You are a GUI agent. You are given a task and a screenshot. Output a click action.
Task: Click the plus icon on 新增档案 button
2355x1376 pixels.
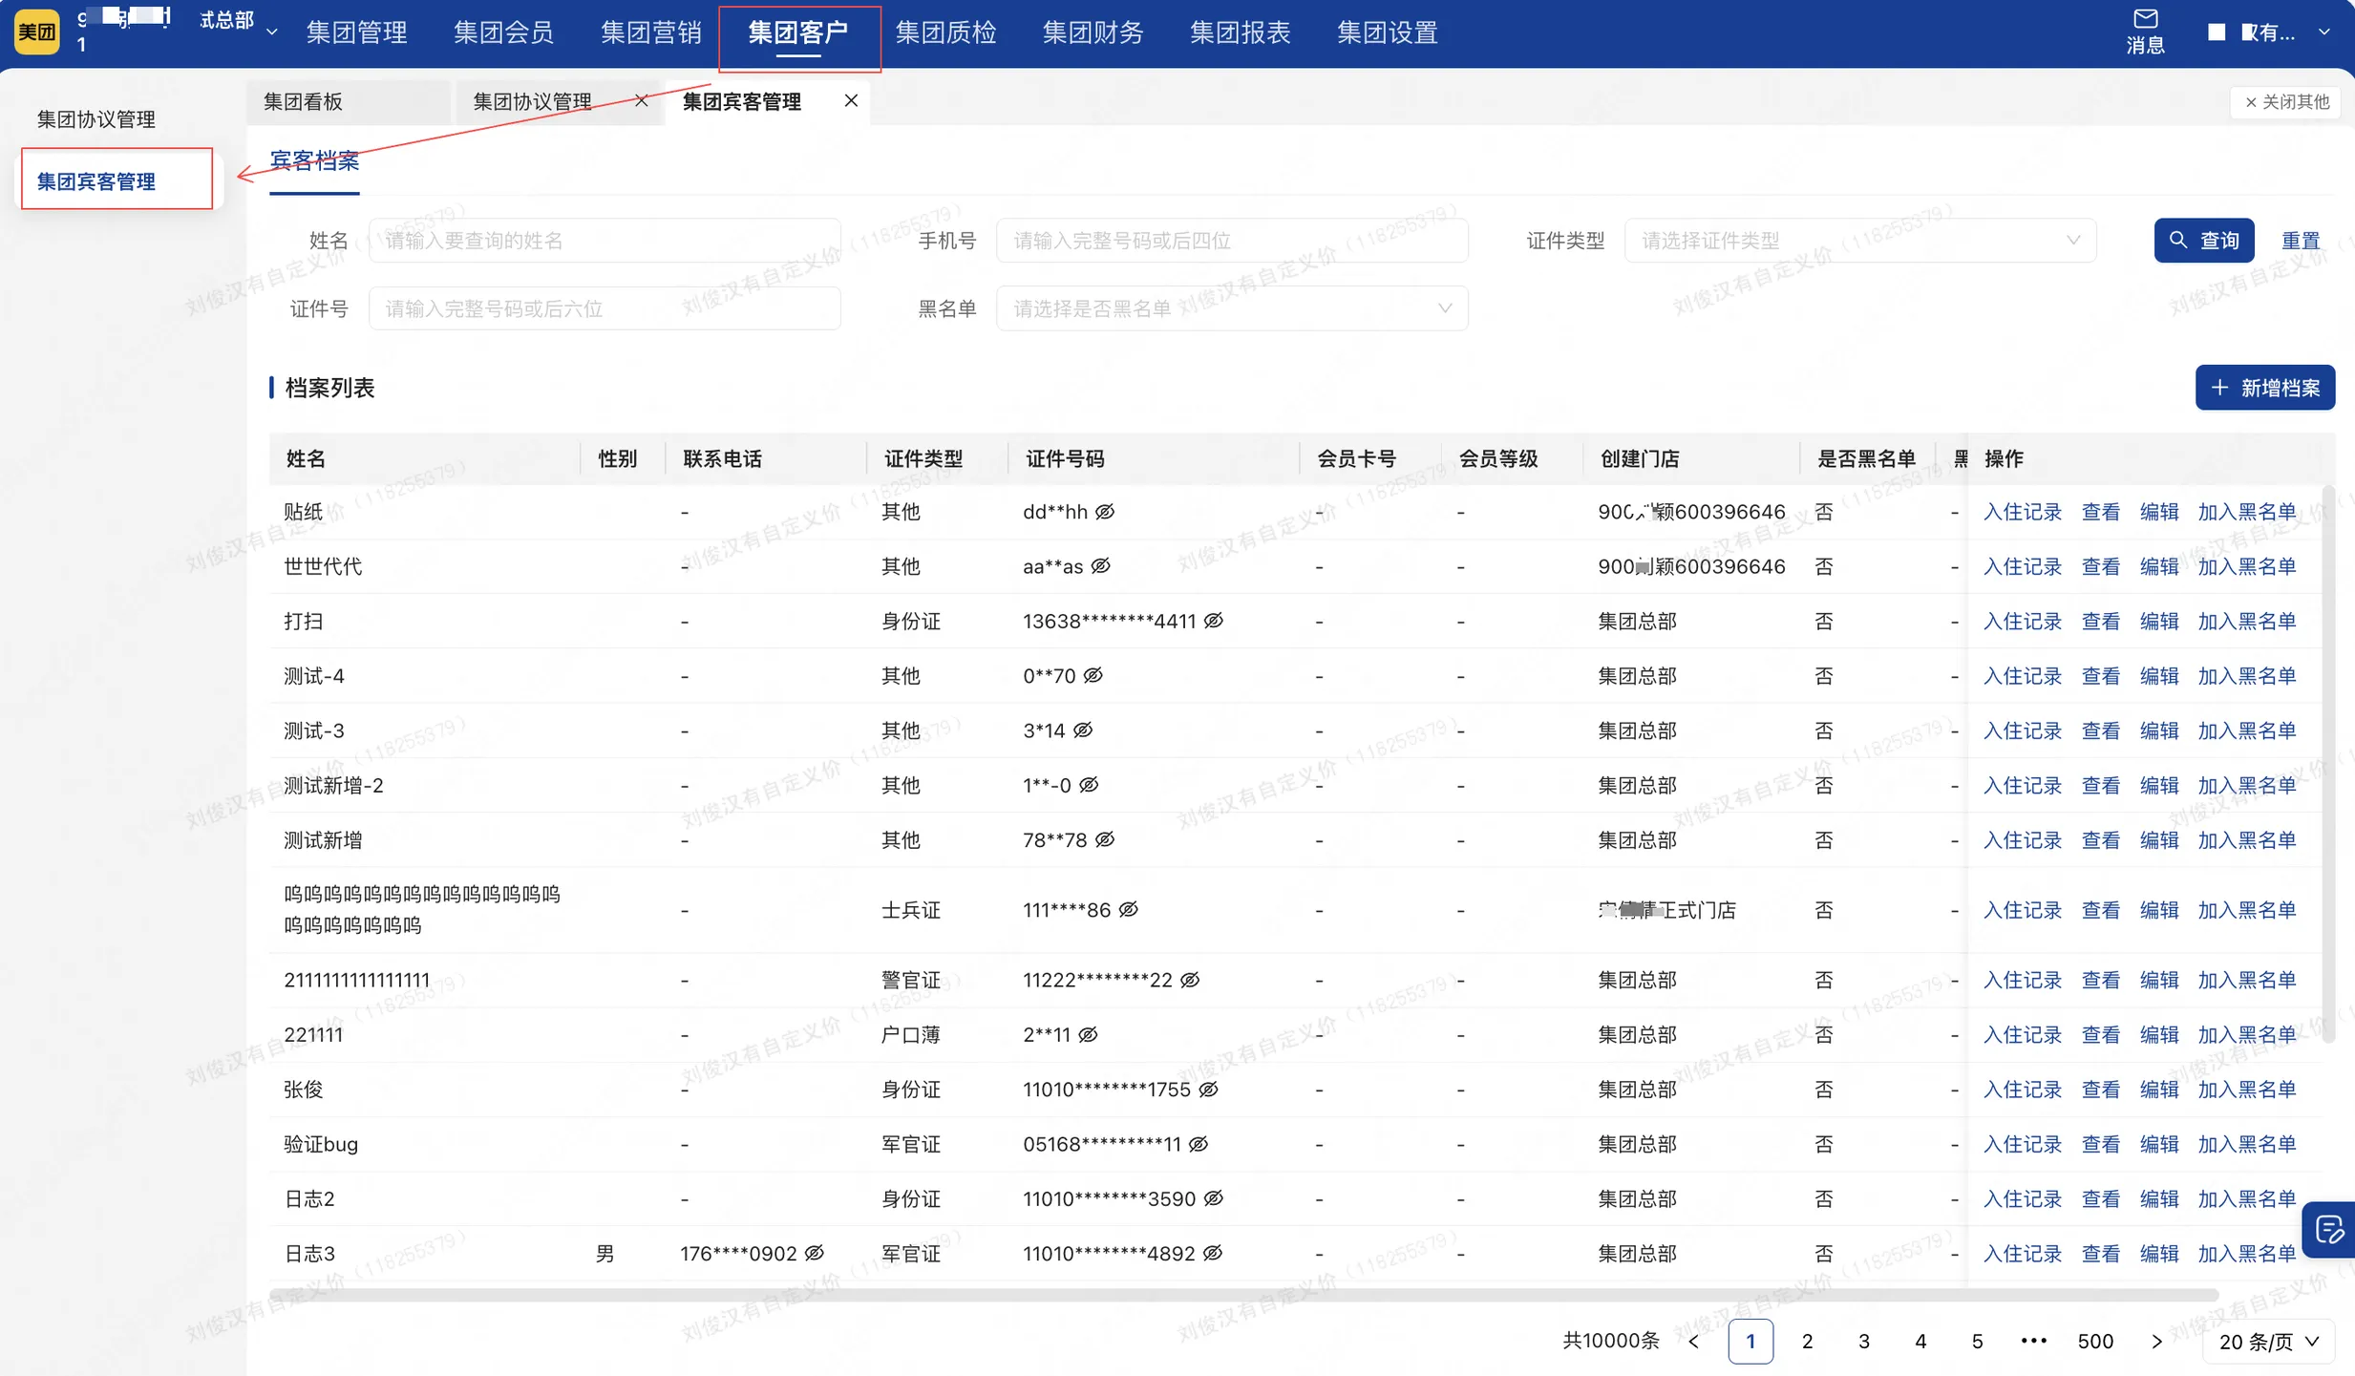[x=2219, y=387]
